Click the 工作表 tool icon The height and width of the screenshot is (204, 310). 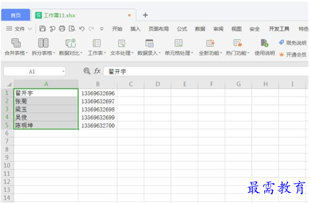[x=96, y=43]
